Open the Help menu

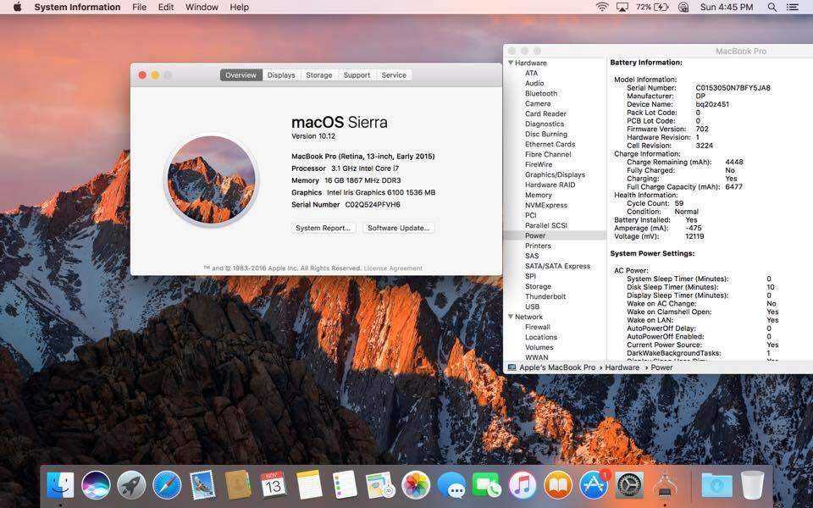(x=239, y=8)
